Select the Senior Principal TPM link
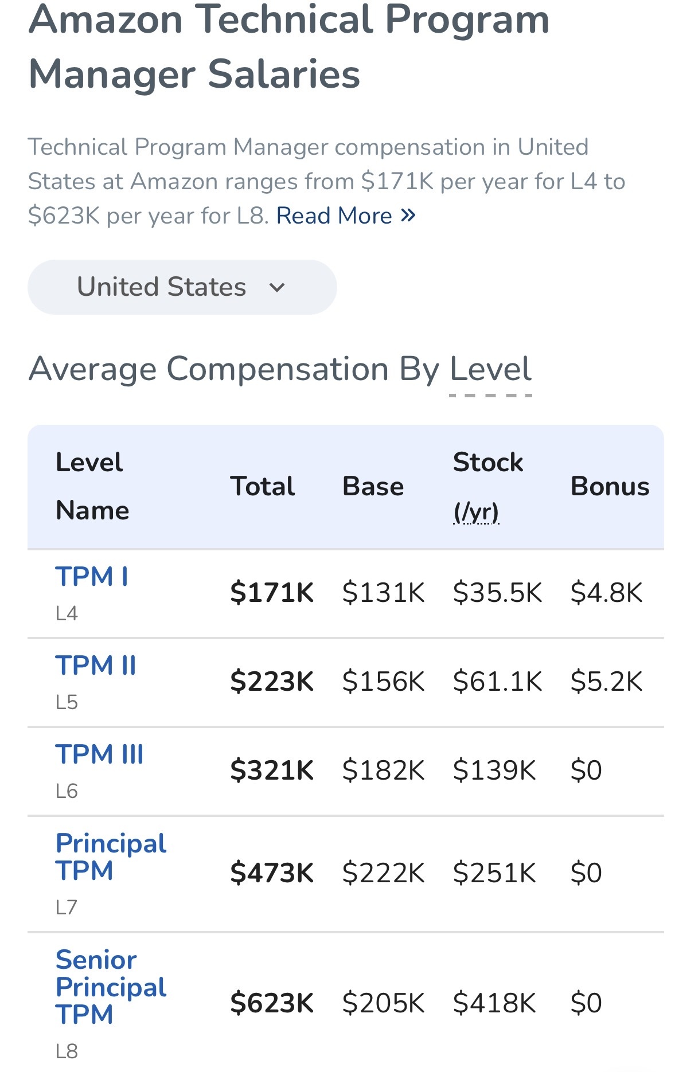Image resolution: width=675 pixels, height=1072 pixels. [111, 987]
